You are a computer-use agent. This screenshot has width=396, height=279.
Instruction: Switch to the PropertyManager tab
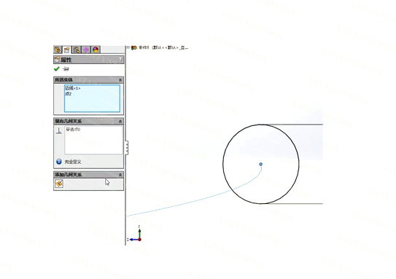point(67,50)
